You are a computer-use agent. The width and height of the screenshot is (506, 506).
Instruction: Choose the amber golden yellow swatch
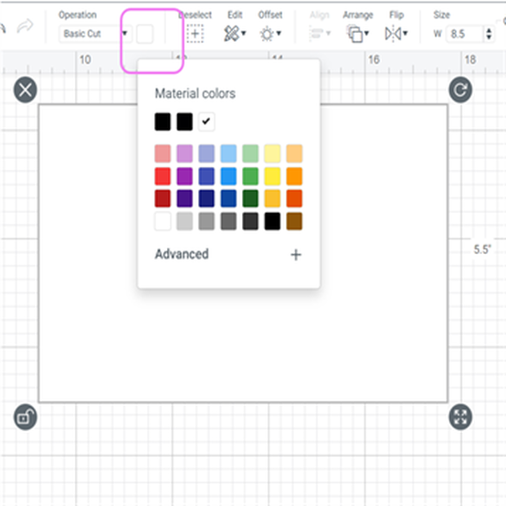point(272,198)
